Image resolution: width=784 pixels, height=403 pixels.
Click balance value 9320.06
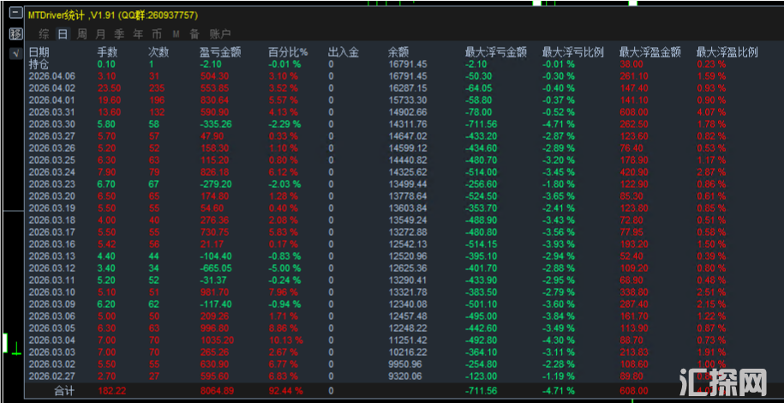tap(405, 376)
